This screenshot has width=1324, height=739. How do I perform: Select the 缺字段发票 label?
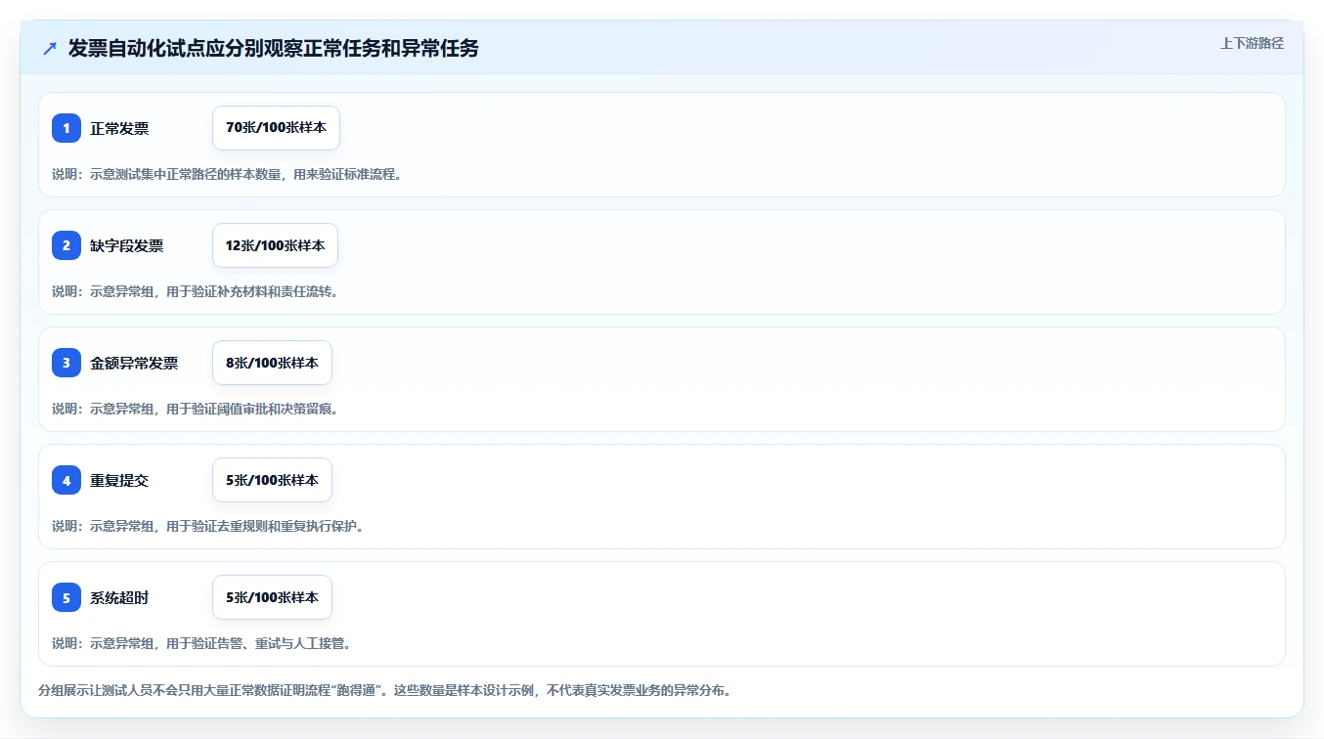click(x=127, y=245)
